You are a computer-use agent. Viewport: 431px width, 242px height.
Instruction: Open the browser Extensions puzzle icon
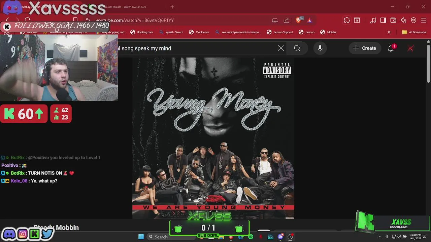347,20
